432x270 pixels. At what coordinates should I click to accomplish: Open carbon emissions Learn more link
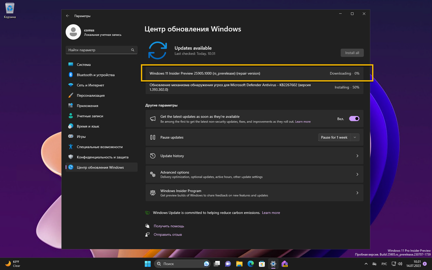(x=271, y=213)
